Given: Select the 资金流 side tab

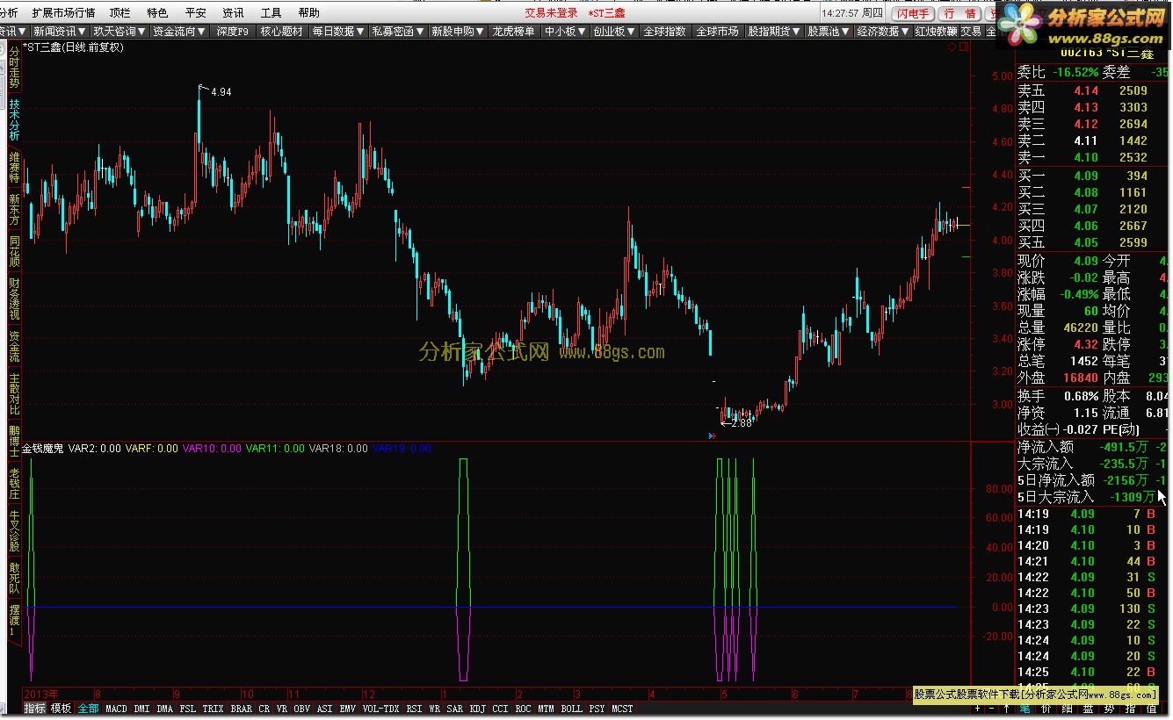Looking at the screenshot, I should click(14, 347).
